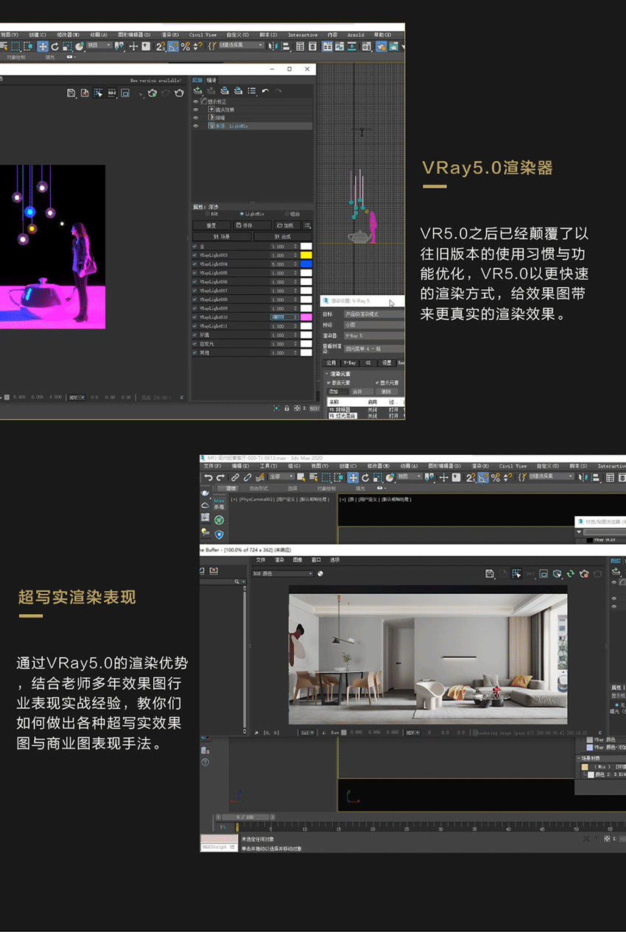Select the RGB radio button in properties
Screen dimensions: 626x932
coord(208,213)
